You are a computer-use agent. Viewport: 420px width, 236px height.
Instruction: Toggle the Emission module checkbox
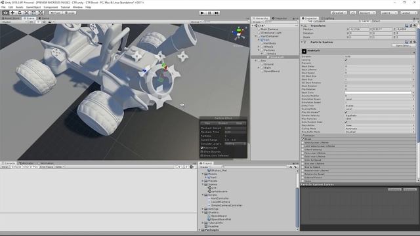[303, 136]
